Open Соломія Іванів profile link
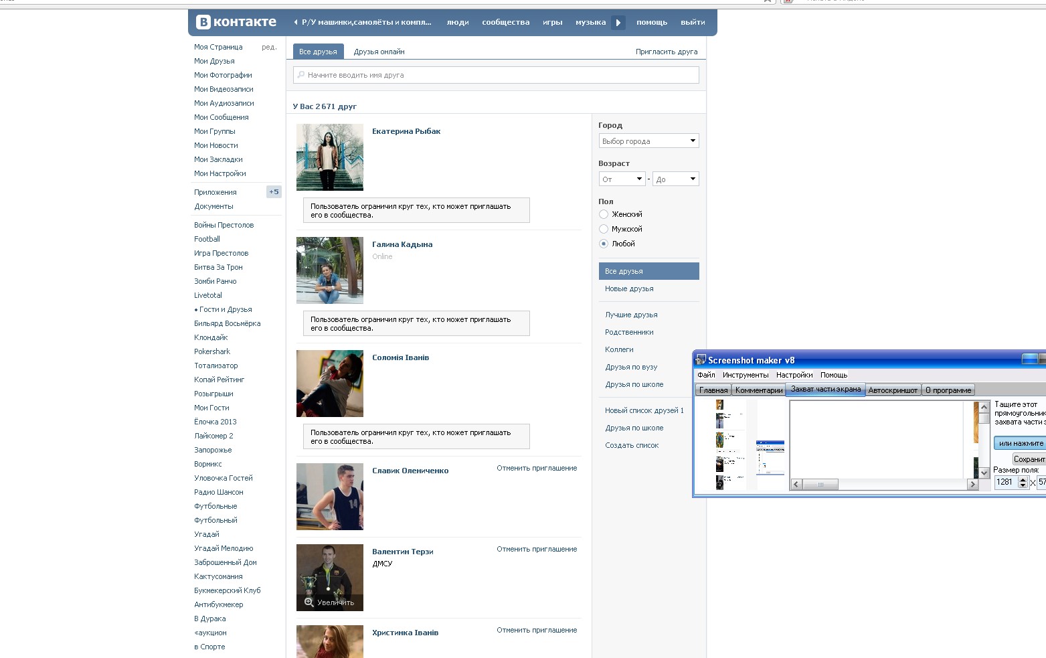The image size is (1046, 658). click(x=401, y=357)
